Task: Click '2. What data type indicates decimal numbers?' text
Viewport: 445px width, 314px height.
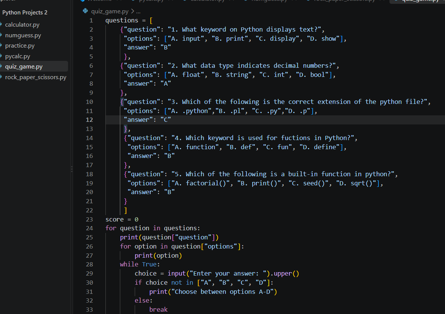Action: (252, 65)
